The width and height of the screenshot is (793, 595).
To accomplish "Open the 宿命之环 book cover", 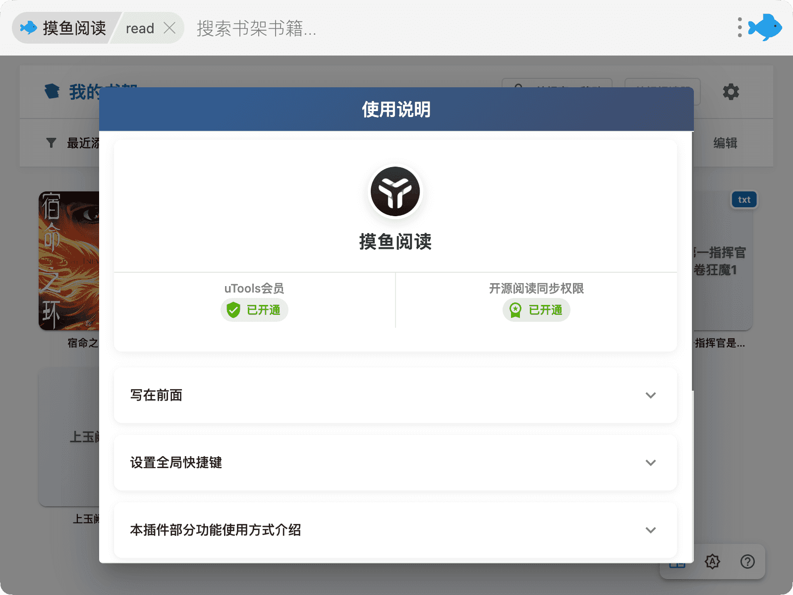I will [x=69, y=261].
